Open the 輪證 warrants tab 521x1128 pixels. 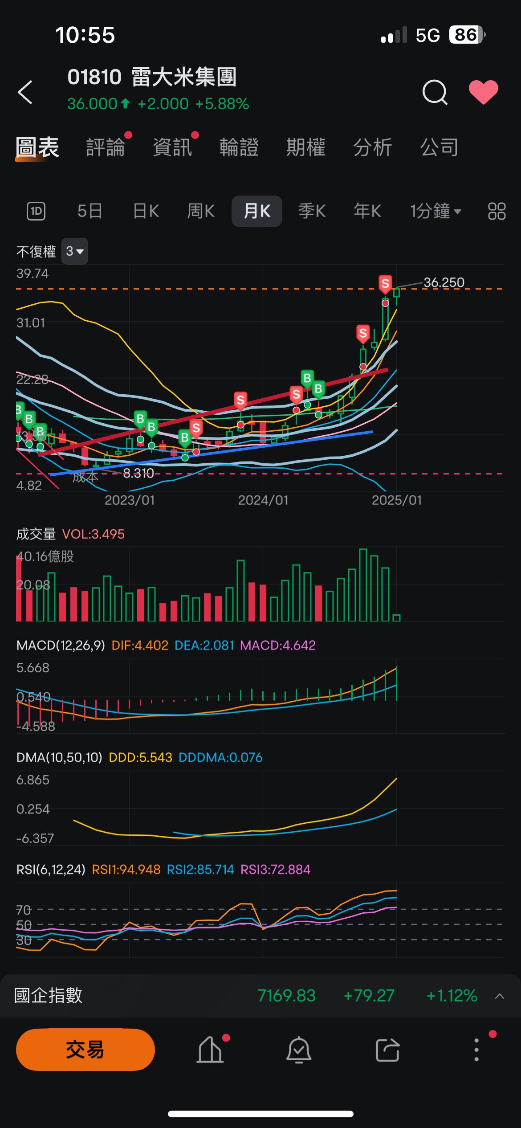[x=239, y=147]
